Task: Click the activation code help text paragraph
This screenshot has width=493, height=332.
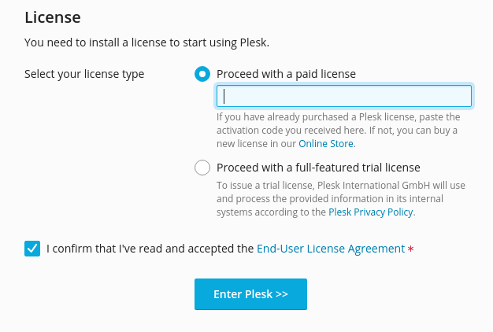Action: click(x=337, y=131)
